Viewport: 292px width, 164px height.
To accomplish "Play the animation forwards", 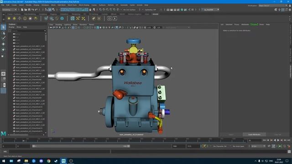I will coord(278,140).
